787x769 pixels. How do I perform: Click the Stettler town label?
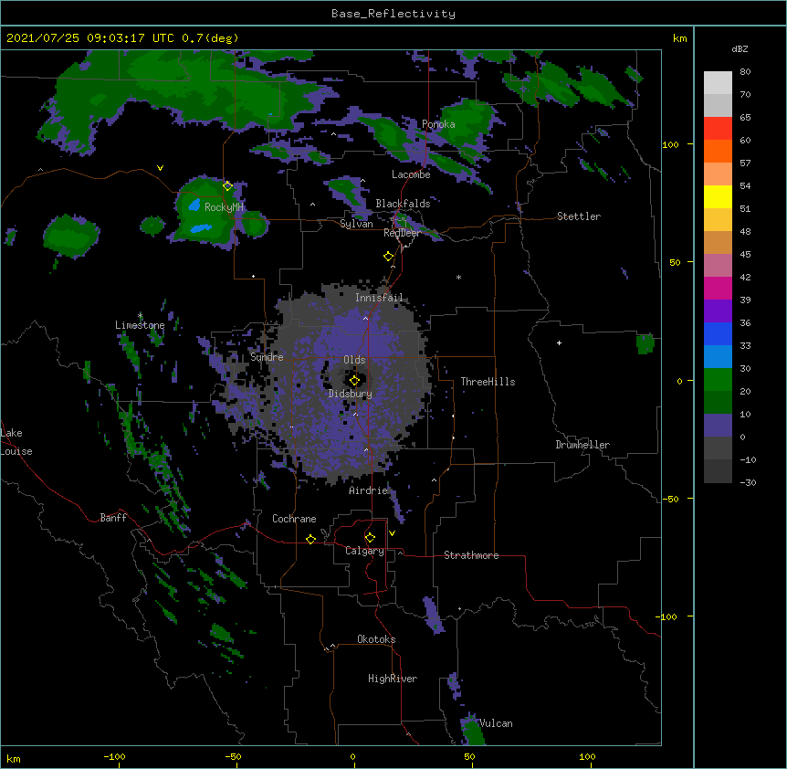click(x=579, y=216)
